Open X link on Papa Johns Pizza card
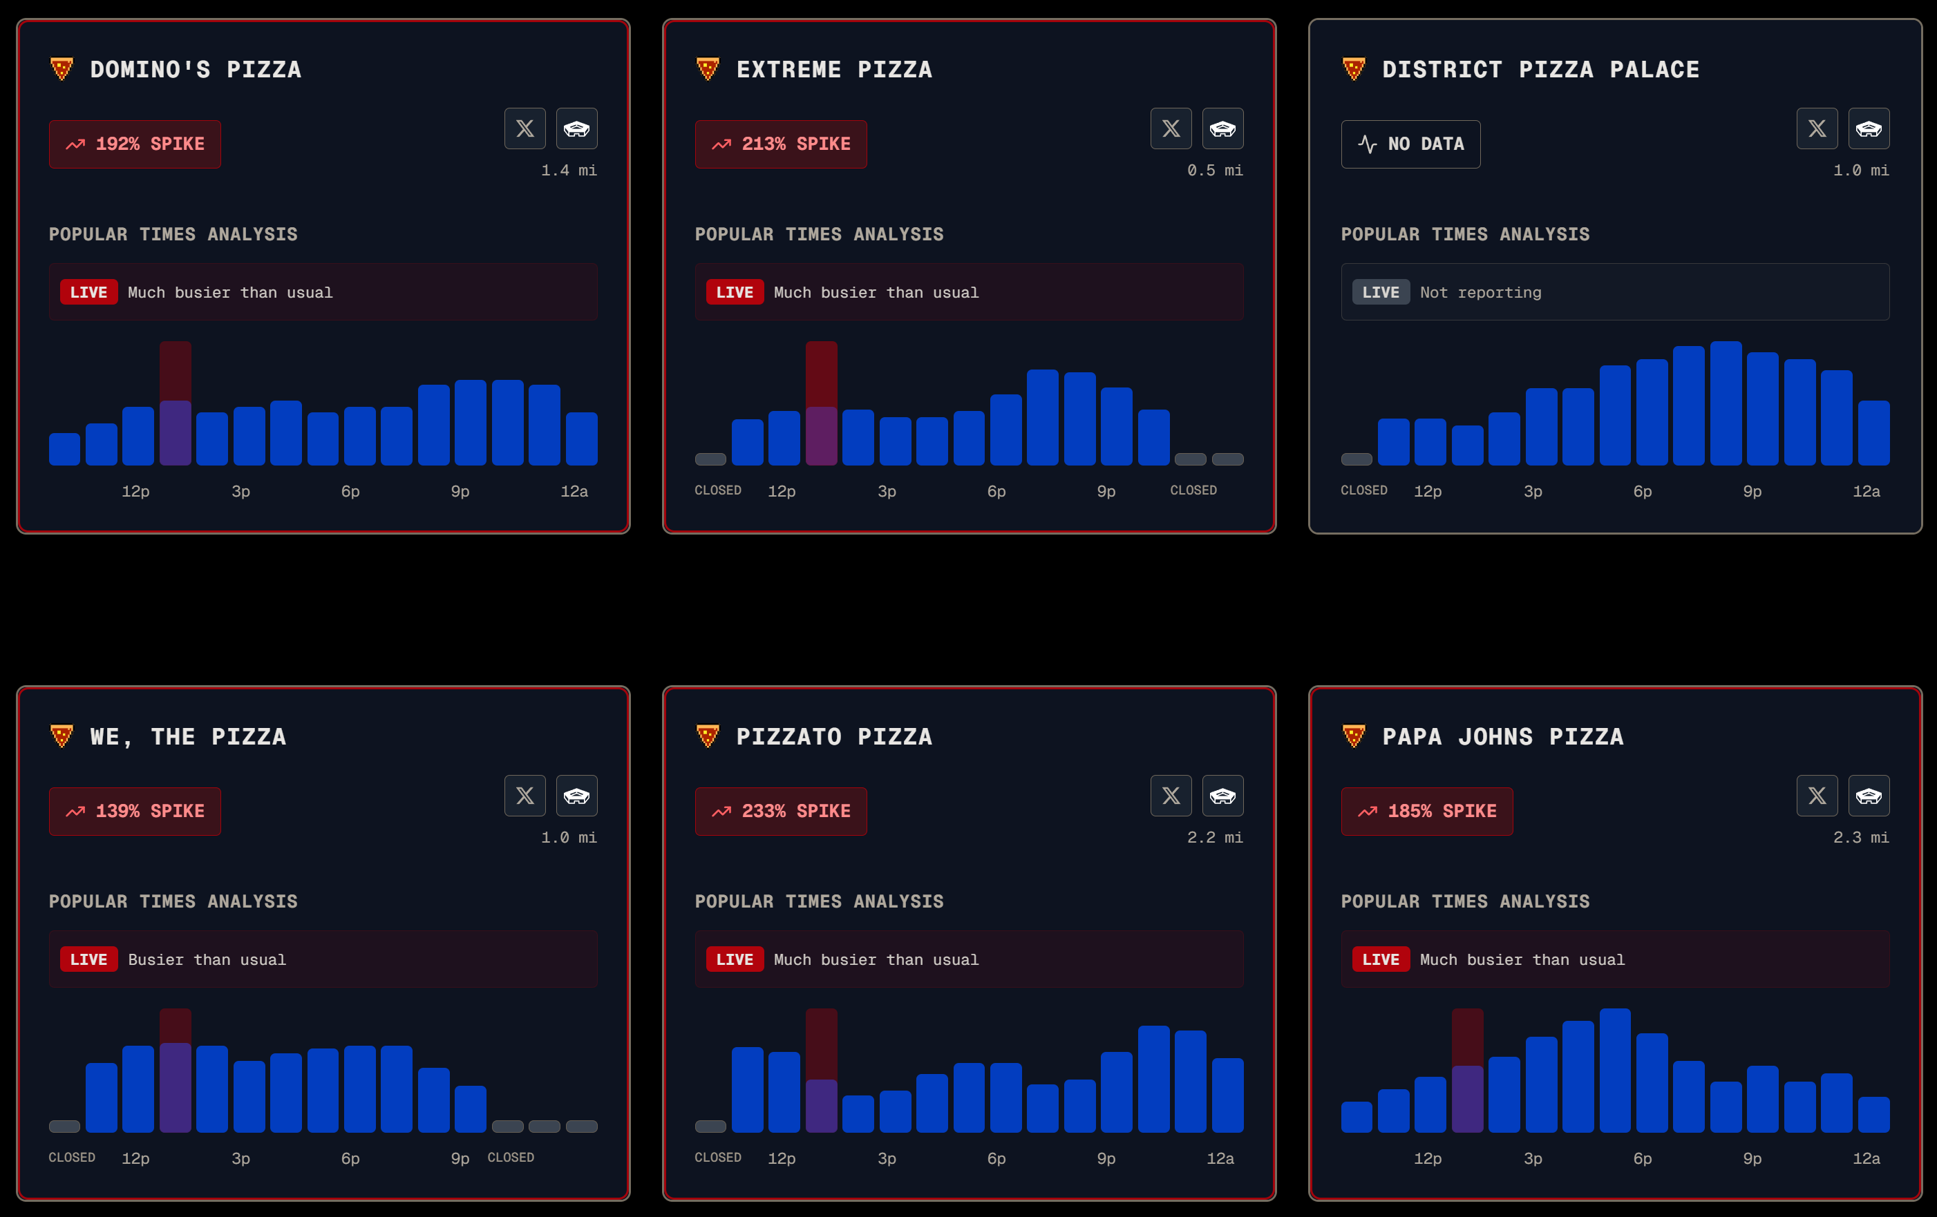1937x1217 pixels. (1817, 796)
